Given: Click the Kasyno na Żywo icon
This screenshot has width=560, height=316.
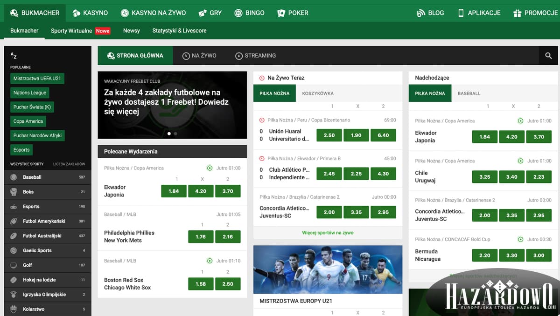Looking at the screenshot, I should (x=125, y=13).
